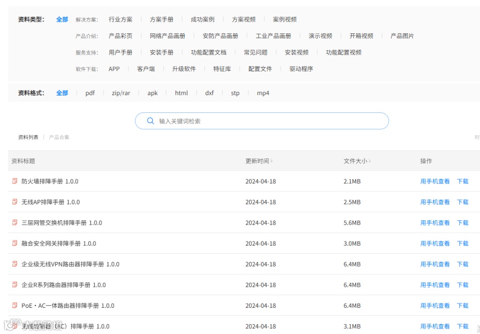Screen dimensions: 480x334
Task: Filter by 客户端
Action: pos(146,69)
